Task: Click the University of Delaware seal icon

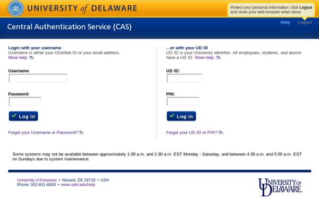Action: click(15, 8)
